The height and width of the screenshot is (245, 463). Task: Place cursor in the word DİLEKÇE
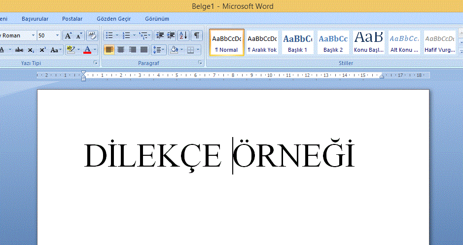click(153, 156)
